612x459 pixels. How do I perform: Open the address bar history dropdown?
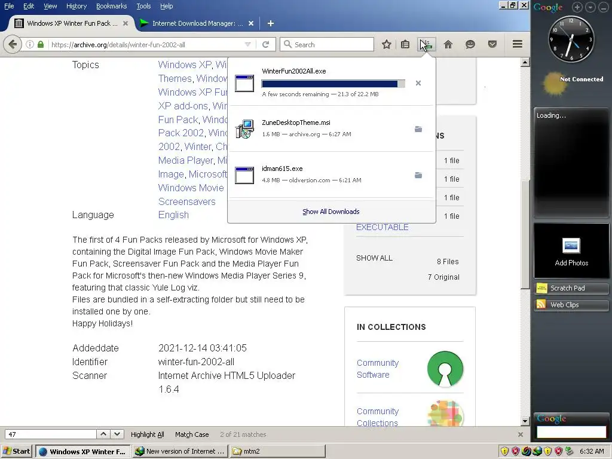pyautogui.click(x=247, y=44)
